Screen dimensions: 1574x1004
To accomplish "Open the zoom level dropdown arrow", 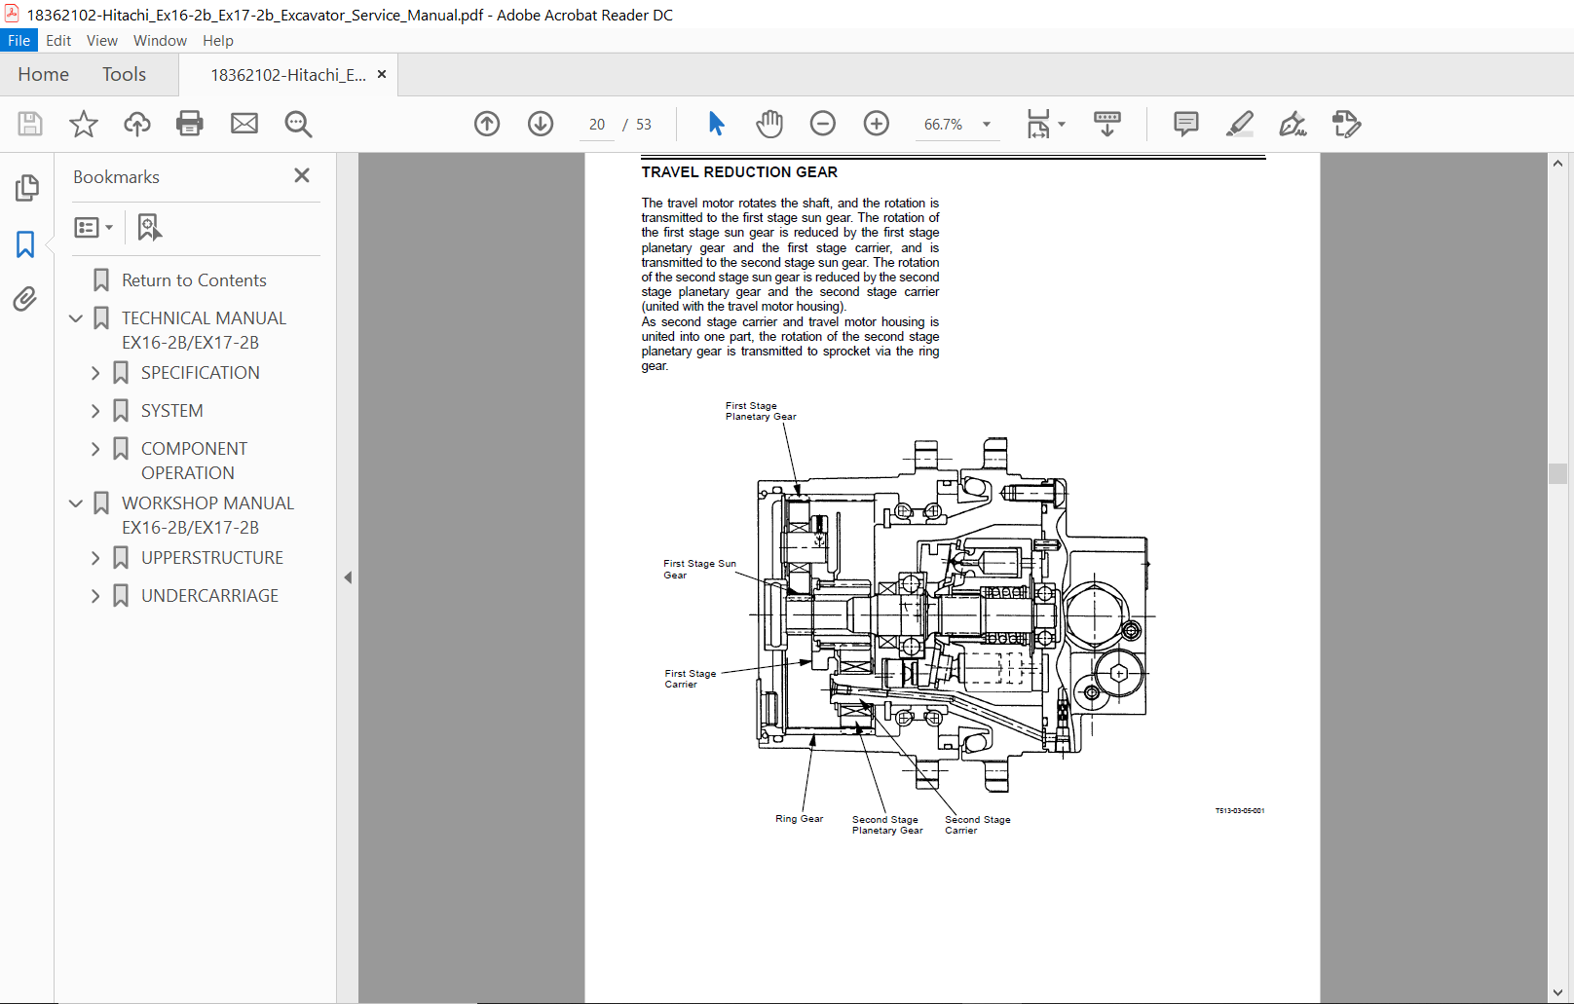I will click(x=987, y=124).
